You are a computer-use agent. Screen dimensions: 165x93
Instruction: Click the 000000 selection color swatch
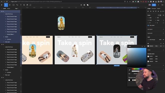click(148, 59)
